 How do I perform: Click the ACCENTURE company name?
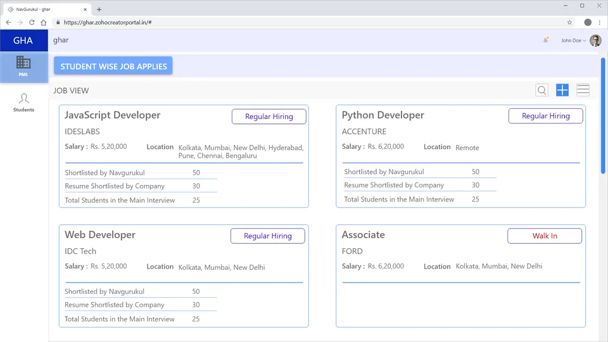pyautogui.click(x=364, y=132)
